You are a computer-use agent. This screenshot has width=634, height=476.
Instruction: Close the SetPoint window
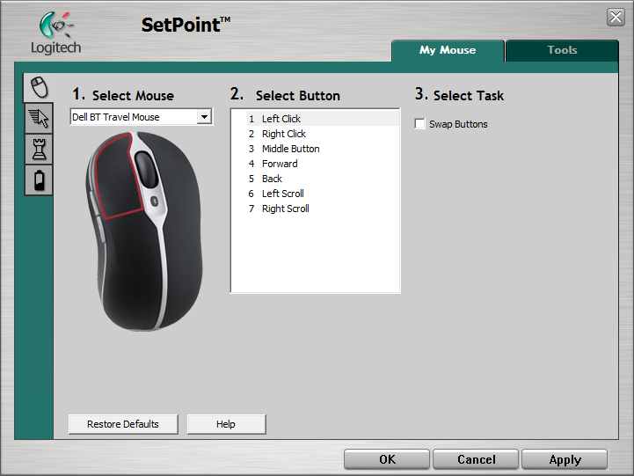click(616, 18)
